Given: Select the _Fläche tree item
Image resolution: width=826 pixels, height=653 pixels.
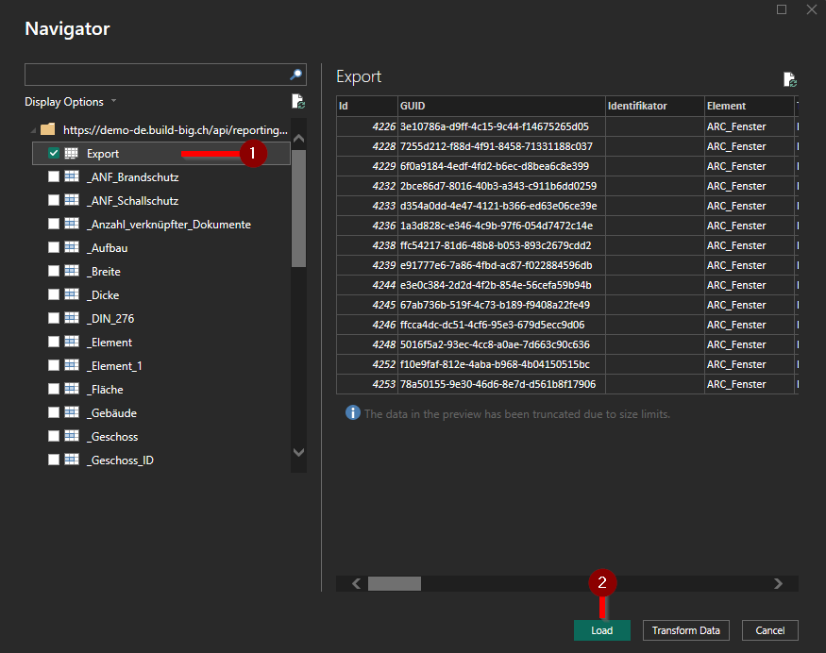Looking at the screenshot, I should (105, 389).
